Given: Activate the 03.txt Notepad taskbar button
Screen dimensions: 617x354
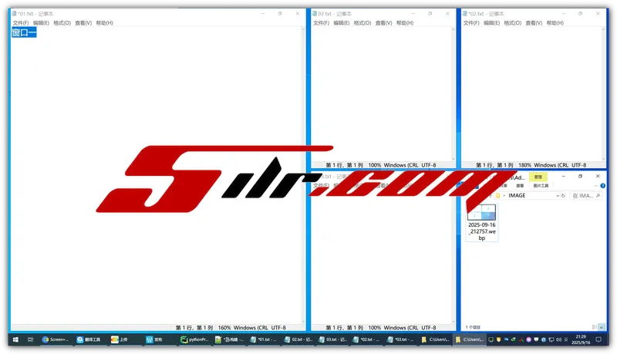Looking at the screenshot, I should tap(333, 339).
